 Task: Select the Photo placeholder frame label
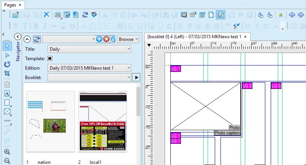[234, 128]
